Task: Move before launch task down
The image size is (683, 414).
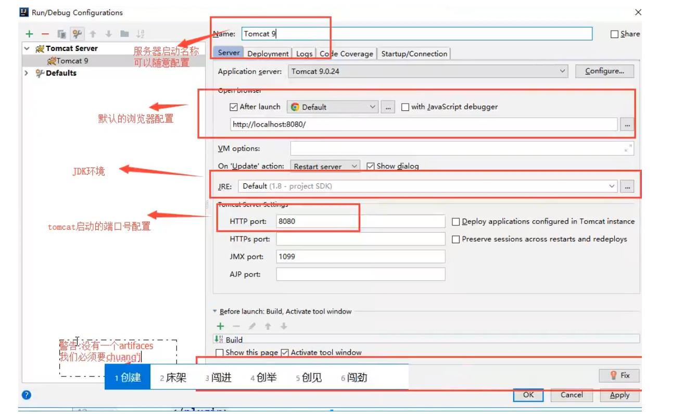Action: click(284, 326)
